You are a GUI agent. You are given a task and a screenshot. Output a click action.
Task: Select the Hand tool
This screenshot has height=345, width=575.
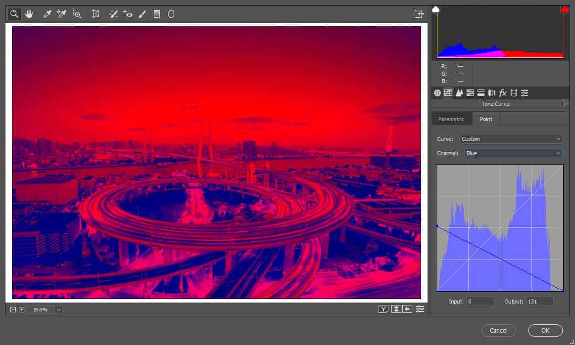[29, 14]
